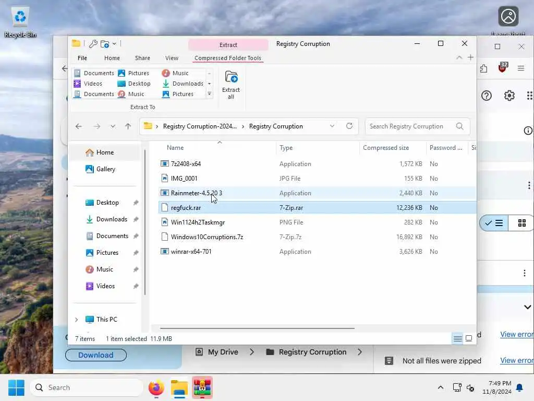534x401 pixels.
Task: Select Gallery in the navigation pane
Action: 105,169
